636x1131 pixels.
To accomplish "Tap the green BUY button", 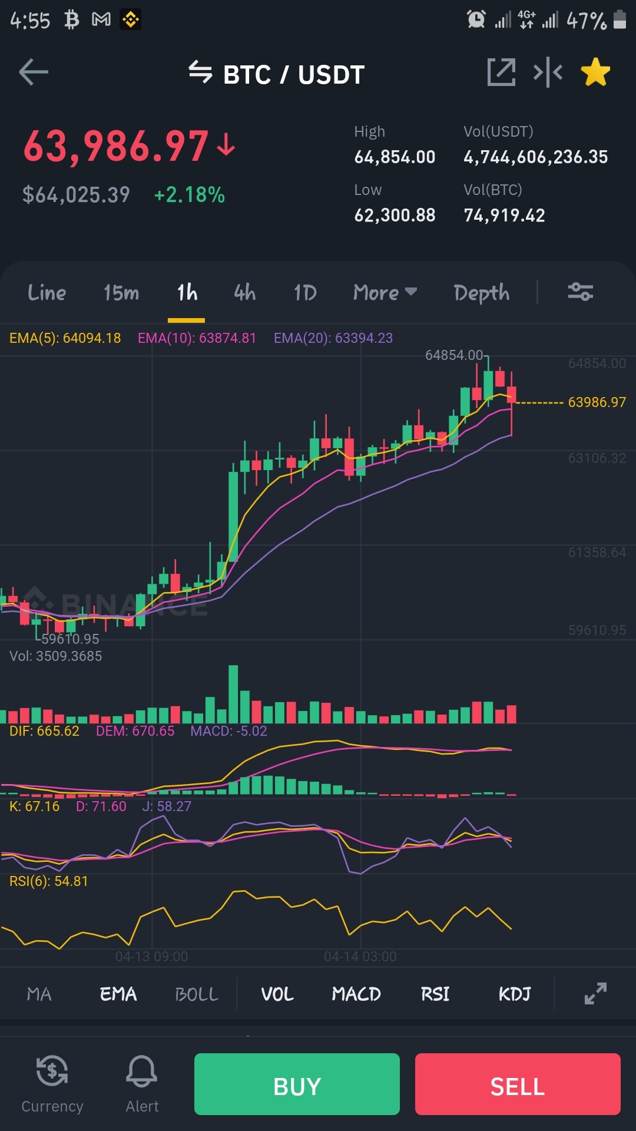I will pos(297,1084).
